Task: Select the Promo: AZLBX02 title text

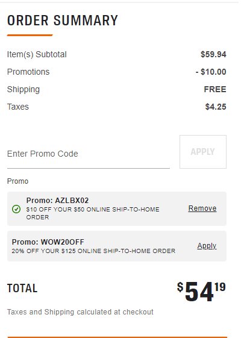Action: [x=57, y=201]
